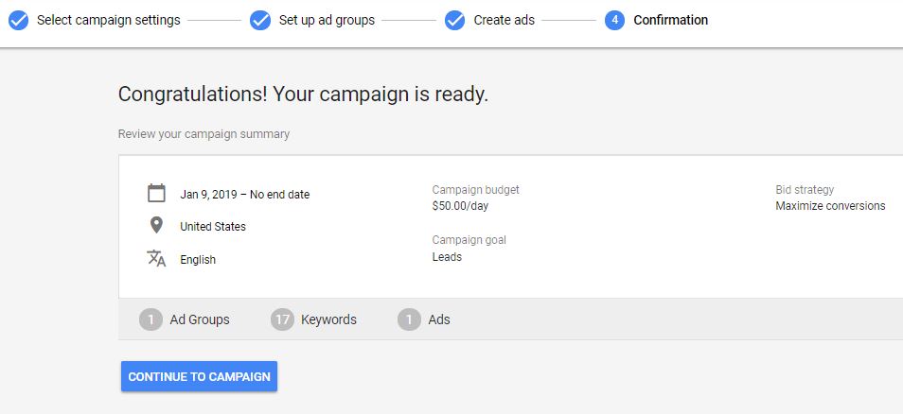Viewport: 903px width, 414px height.
Task: Go to the Create ads step
Action: pyautogui.click(x=504, y=20)
